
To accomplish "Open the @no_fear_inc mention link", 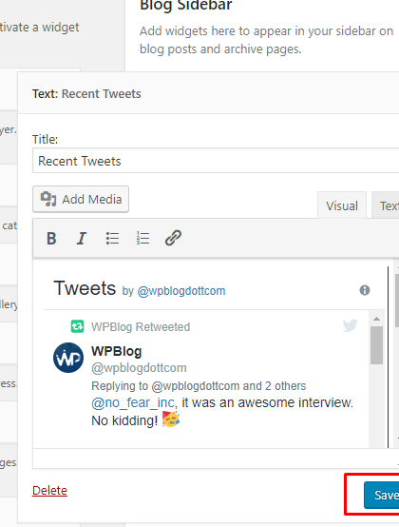I will [133, 402].
